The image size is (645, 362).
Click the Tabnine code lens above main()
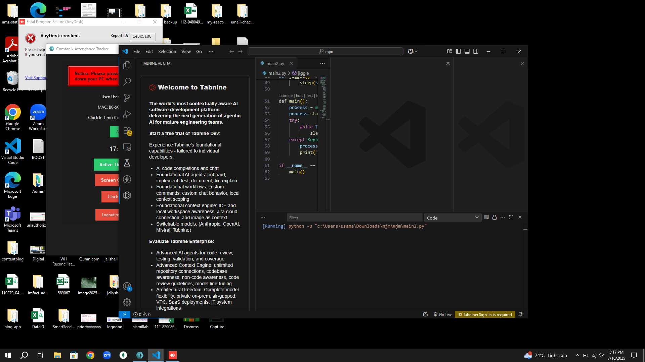[x=286, y=96]
